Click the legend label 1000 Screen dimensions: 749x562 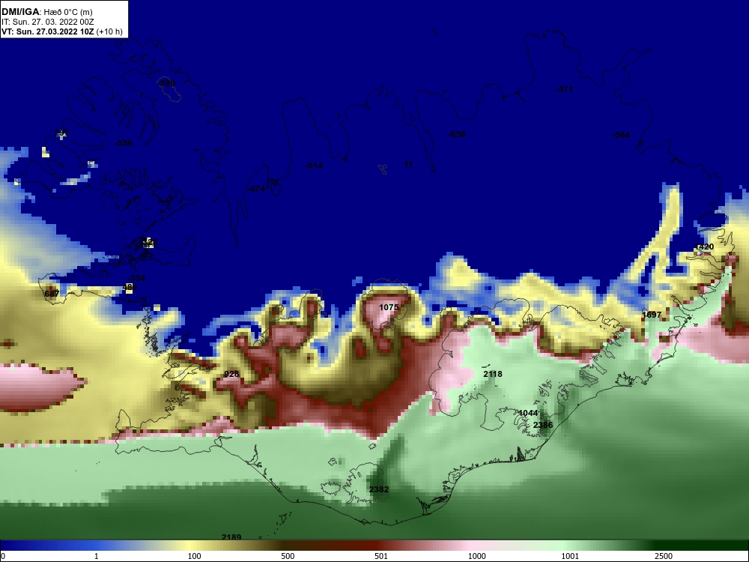476,556
